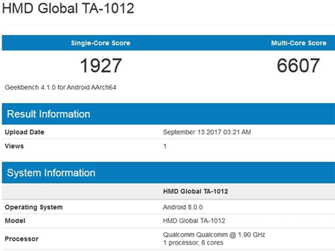Click the Model row label
The height and width of the screenshot is (251, 335).
pyautogui.click(x=15, y=221)
